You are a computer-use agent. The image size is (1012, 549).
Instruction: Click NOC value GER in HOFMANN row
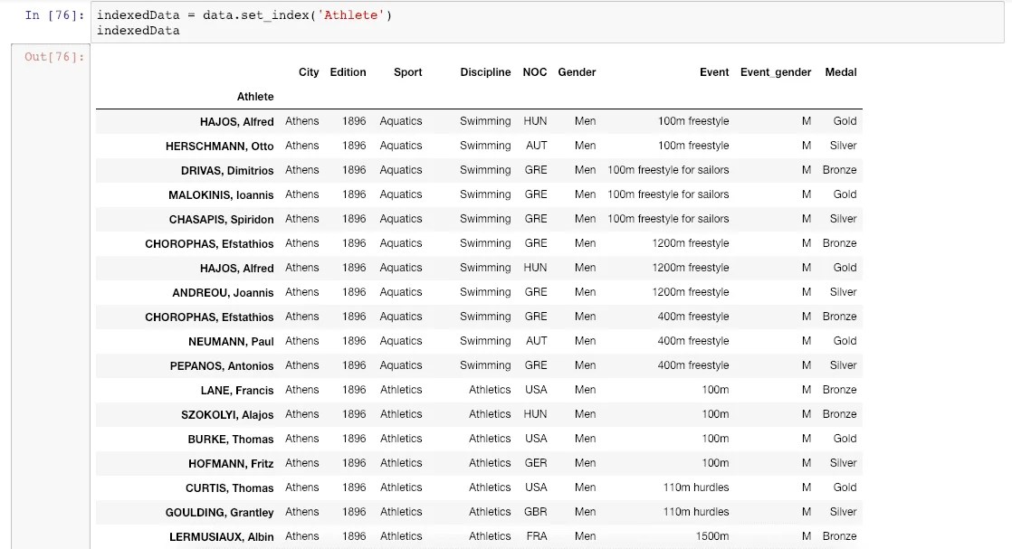pyautogui.click(x=536, y=463)
